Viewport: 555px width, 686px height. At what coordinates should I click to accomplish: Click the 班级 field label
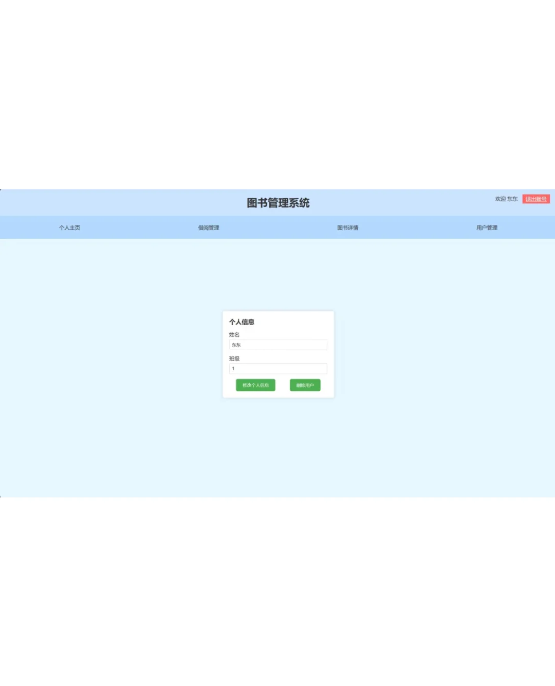click(x=233, y=358)
